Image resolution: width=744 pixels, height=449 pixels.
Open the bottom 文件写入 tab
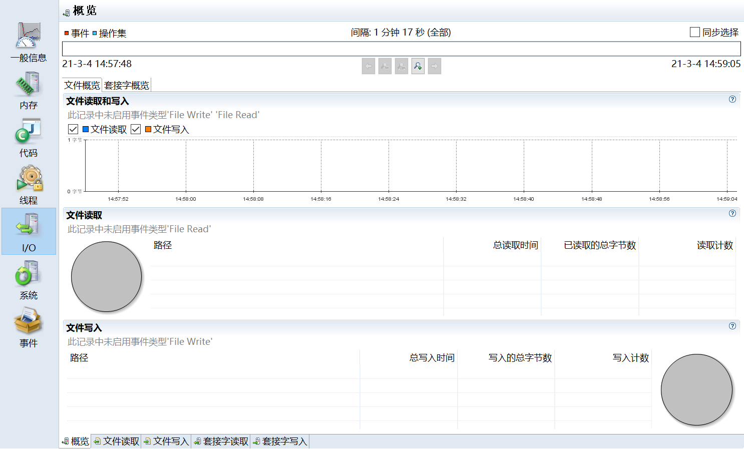pyautogui.click(x=166, y=441)
